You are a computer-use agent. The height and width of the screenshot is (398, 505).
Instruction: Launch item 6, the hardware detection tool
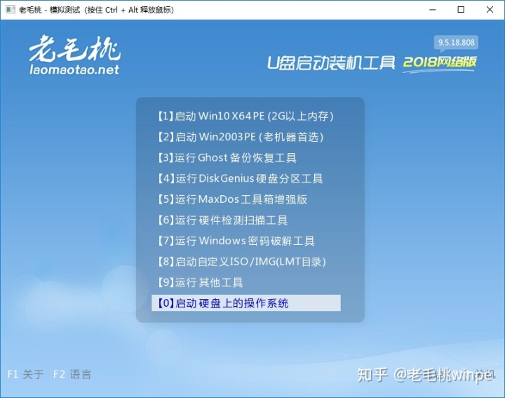coord(222,220)
